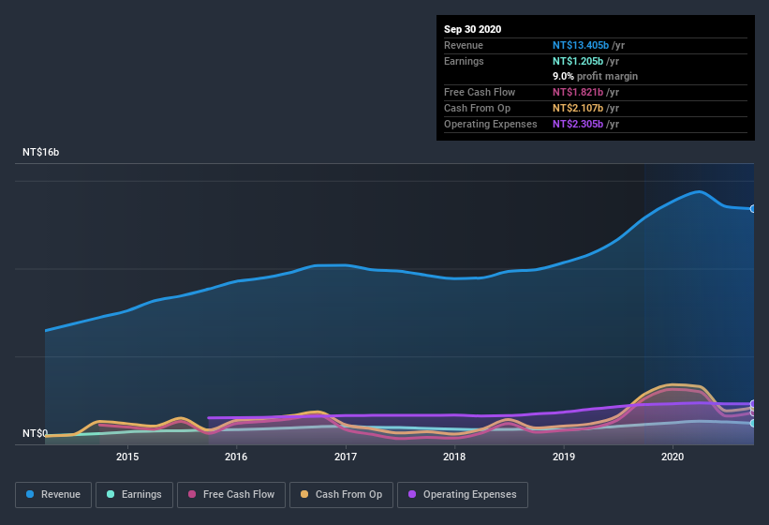Click the Earnings label in tooltip
The width and height of the screenshot is (769, 525).
[464, 61]
